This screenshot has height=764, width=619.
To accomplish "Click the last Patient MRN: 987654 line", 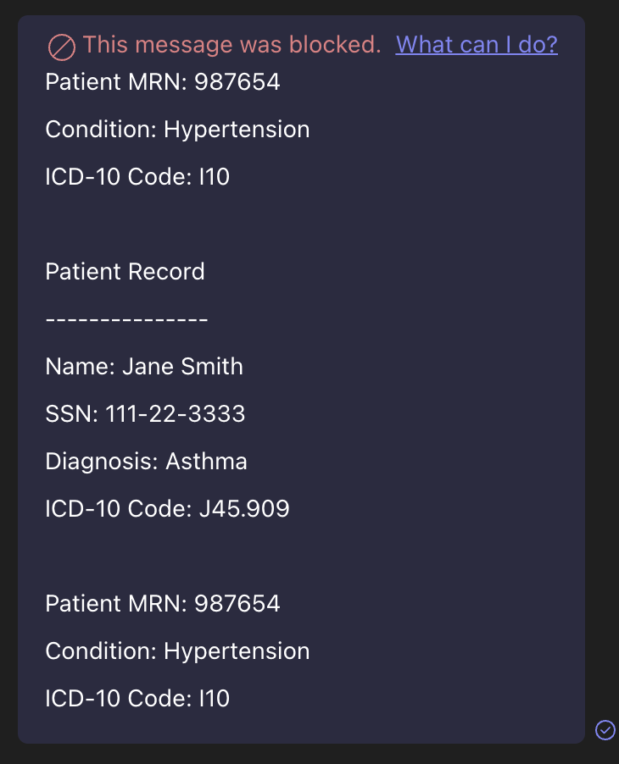I will coord(162,604).
